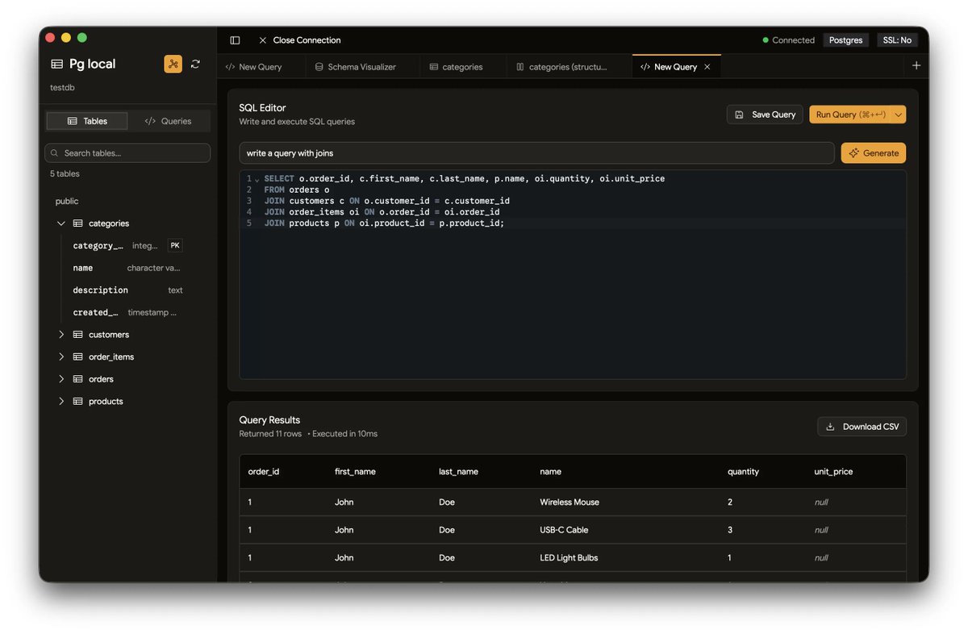Collapse the categories table tree node
This screenshot has width=968, height=634.
(x=61, y=223)
